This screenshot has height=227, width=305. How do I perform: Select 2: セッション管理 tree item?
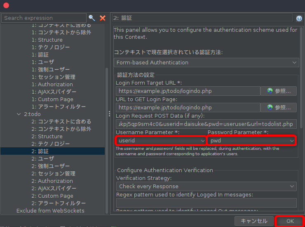click(54, 174)
